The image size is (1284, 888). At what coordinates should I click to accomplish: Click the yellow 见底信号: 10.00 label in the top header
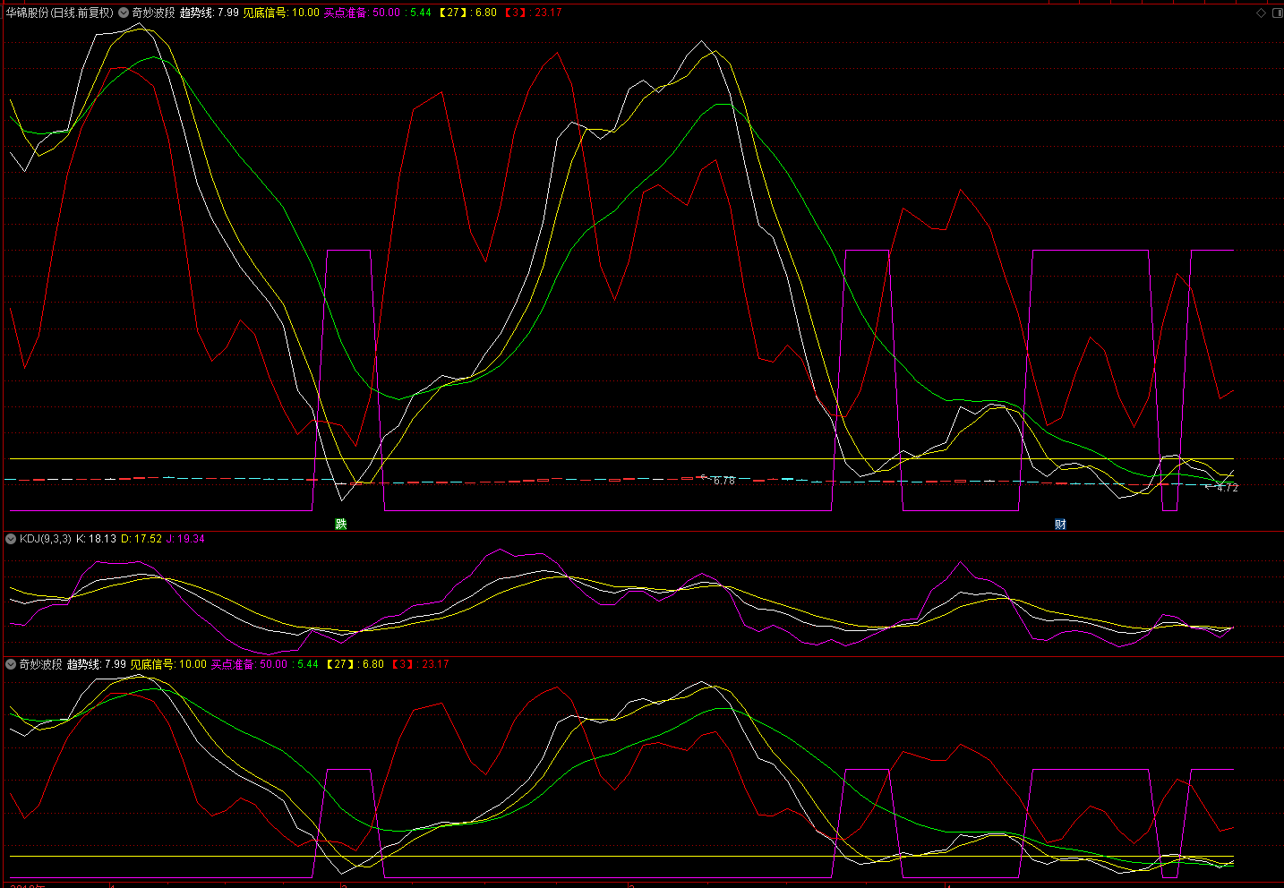[281, 13]
